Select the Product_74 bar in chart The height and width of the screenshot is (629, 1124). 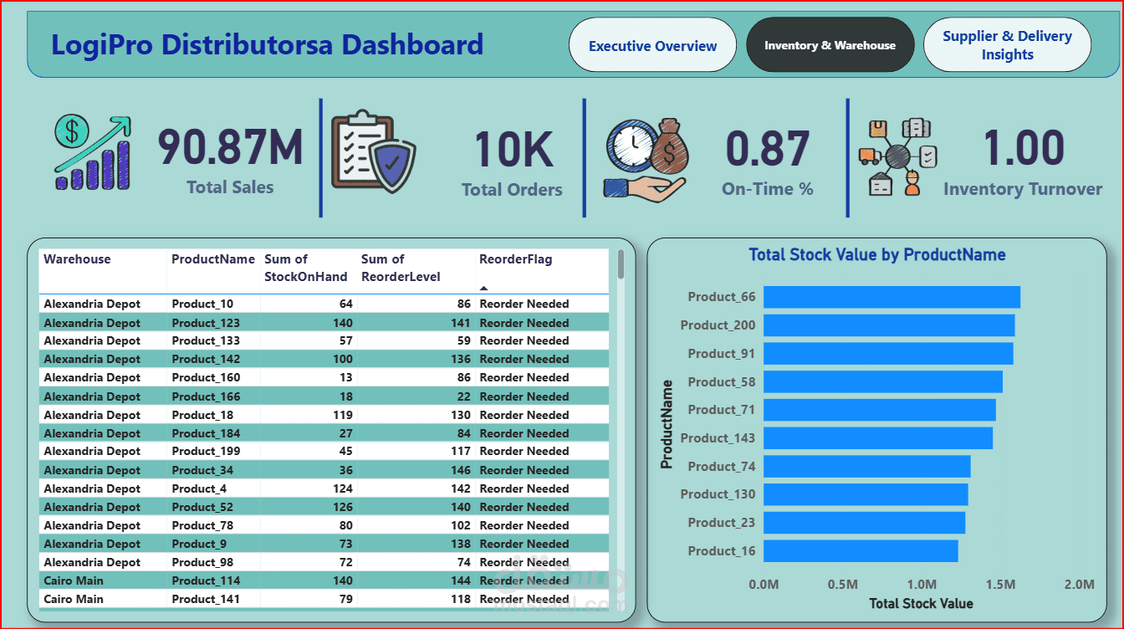pos(867,466)
